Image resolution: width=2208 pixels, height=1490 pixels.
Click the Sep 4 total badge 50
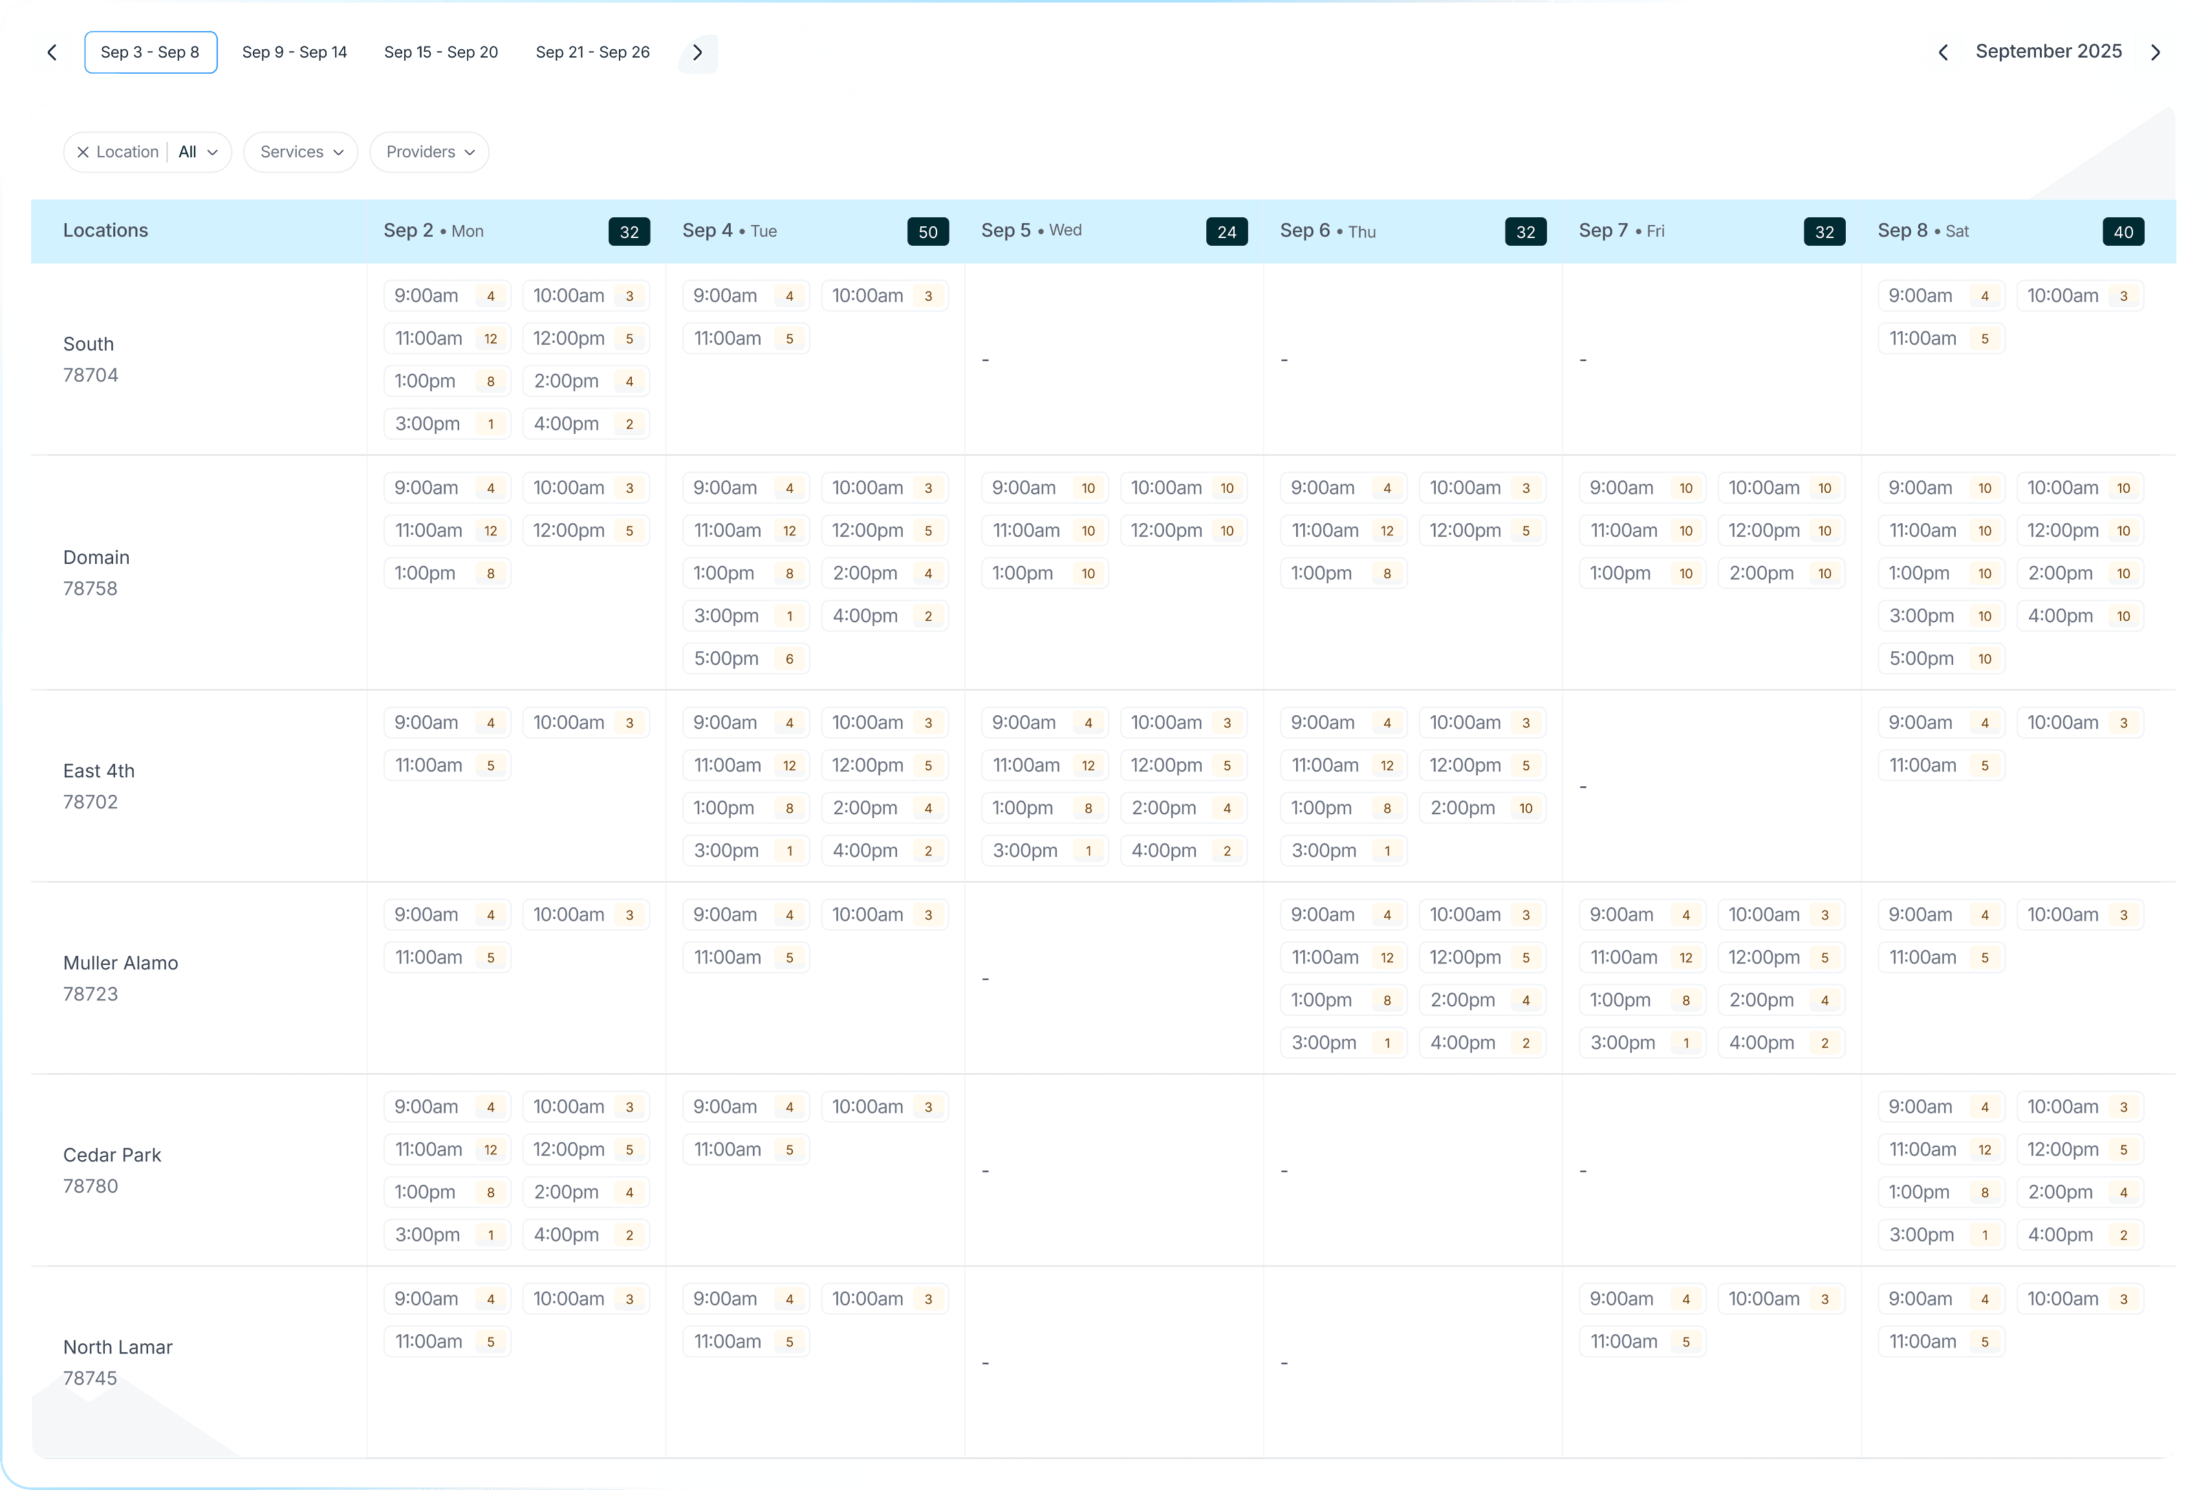click(x=927, y=232)
